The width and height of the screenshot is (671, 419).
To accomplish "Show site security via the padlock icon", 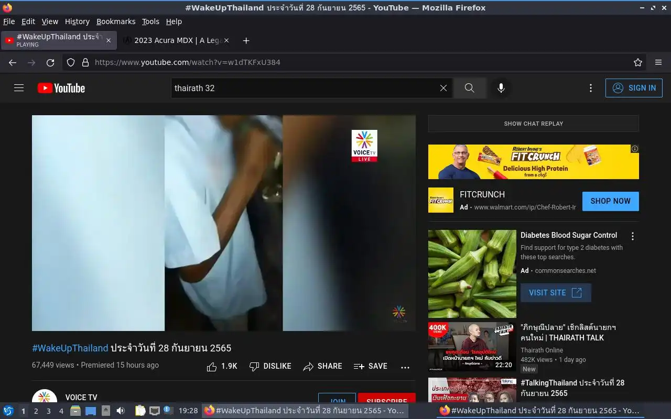I will pos(85,62).
